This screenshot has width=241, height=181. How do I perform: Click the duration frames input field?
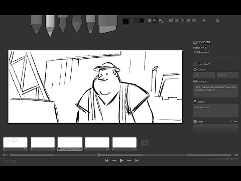[x=227, y=75]
